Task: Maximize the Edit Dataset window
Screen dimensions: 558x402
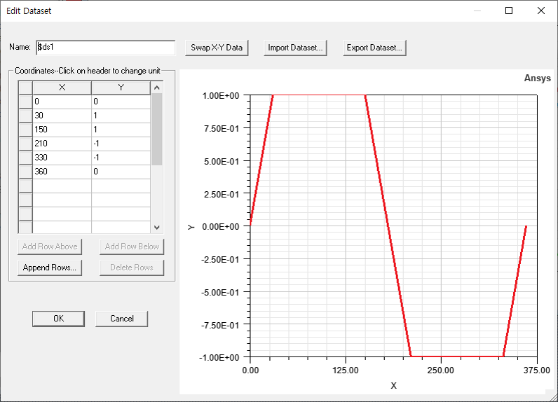Action: (x=509, y=11)
